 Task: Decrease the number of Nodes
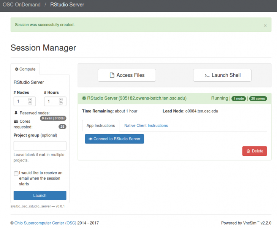(30, 103)
